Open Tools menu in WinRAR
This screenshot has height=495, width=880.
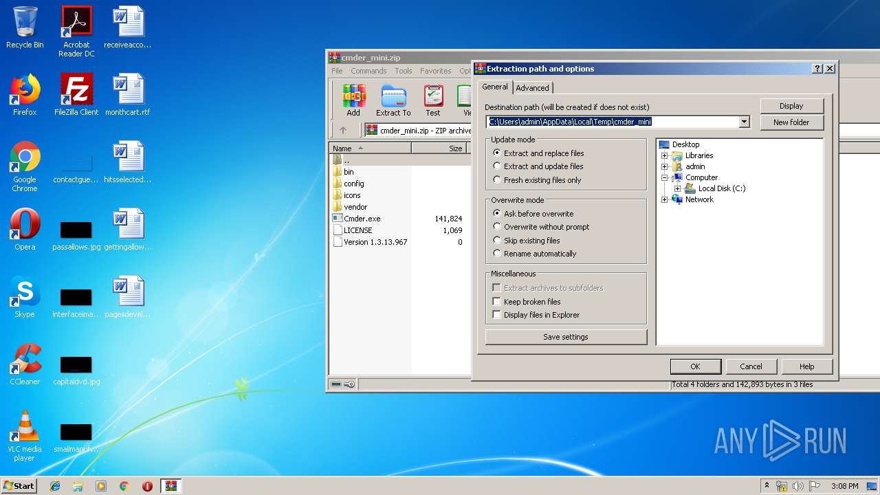tap(404, 71)
